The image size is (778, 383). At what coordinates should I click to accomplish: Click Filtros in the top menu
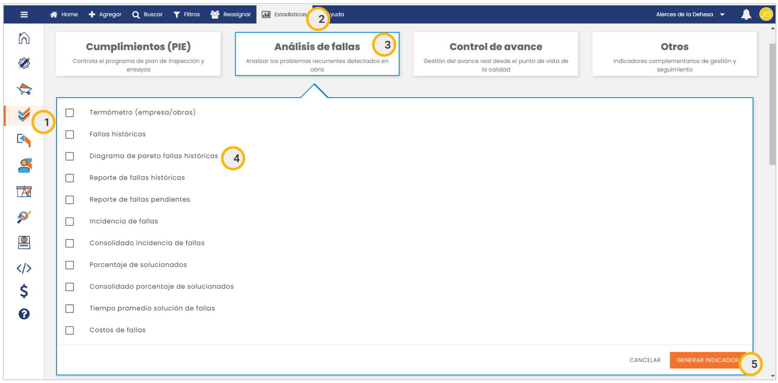(x=187, y=15)
